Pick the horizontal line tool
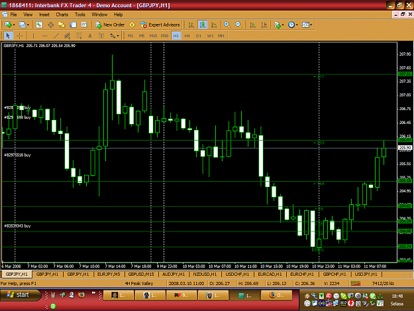The height and width of the screenshot is (311, 414). pyautogui.click(x=44, y=36)
